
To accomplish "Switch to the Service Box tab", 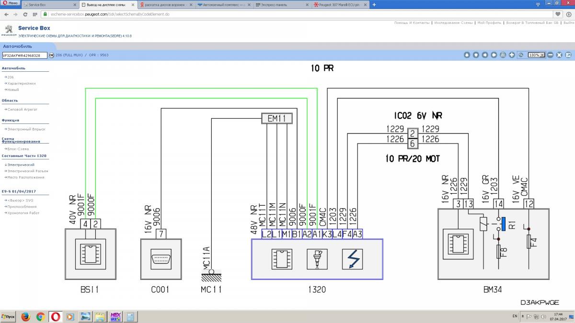I will [50, 4].
